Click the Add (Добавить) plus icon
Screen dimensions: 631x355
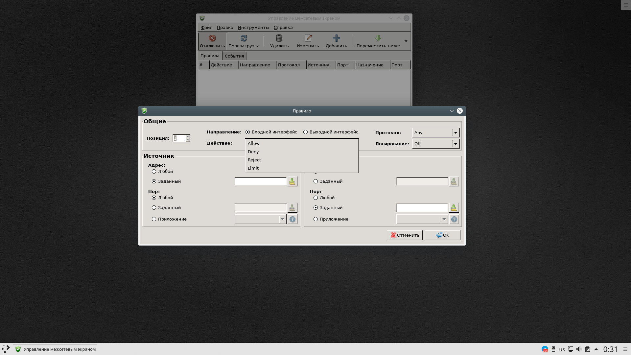tap(336, 38)
